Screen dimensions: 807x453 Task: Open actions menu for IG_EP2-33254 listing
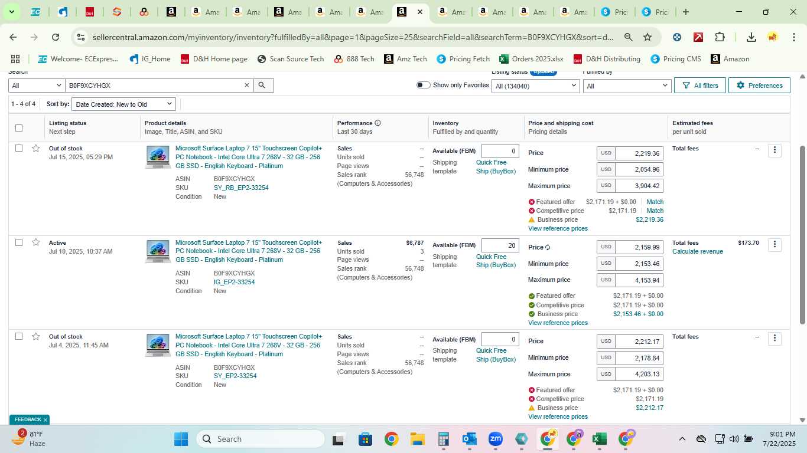[x=775, y=244]
